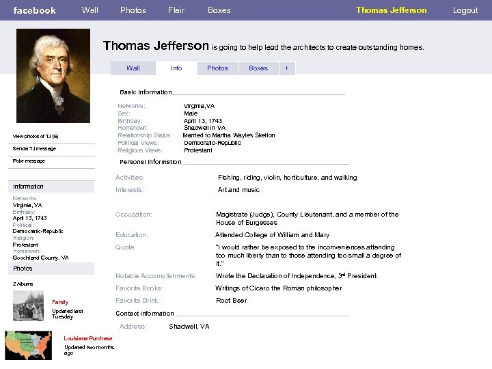Click the birthday 'April 13, 1743' in Basic Information
492x369 pixels.
203,121
